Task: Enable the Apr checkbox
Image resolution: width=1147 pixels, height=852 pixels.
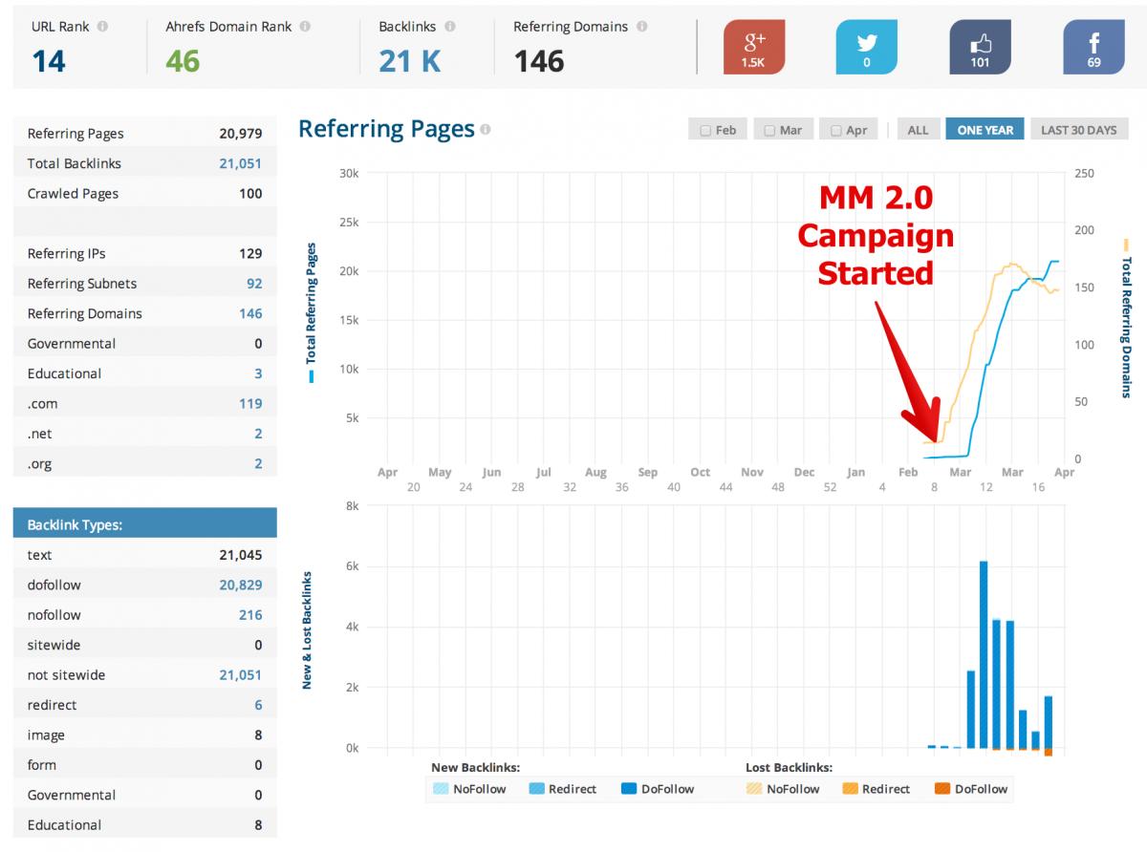Action: [x=836, y=130]
